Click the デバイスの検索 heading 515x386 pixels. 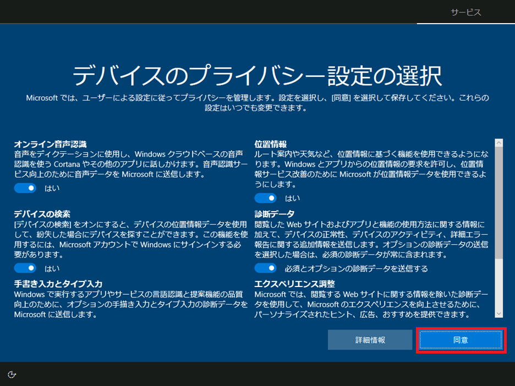point(42,214)
